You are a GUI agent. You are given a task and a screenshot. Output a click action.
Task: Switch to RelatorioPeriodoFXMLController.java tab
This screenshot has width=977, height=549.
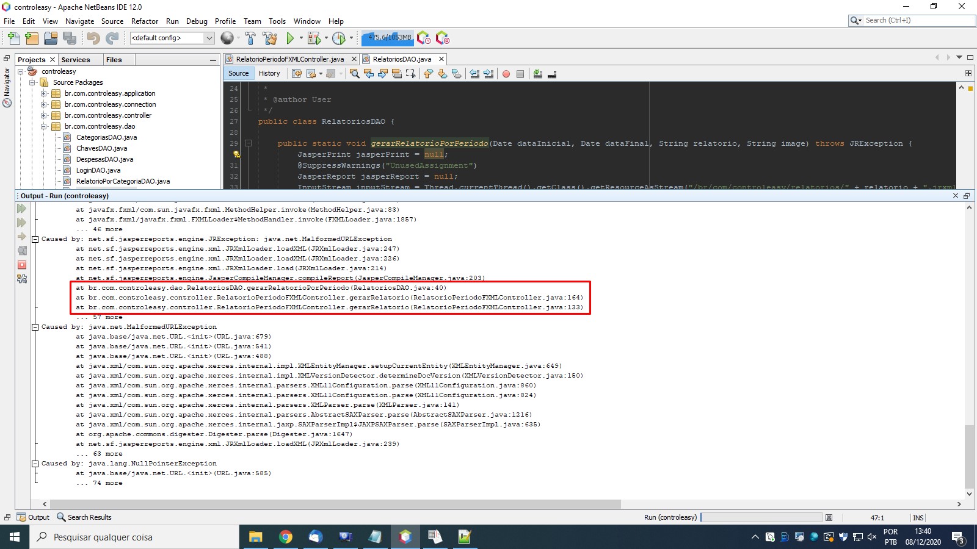(x=289, y=59)
